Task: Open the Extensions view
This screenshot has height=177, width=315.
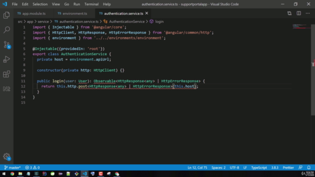Action: [6, 74]
